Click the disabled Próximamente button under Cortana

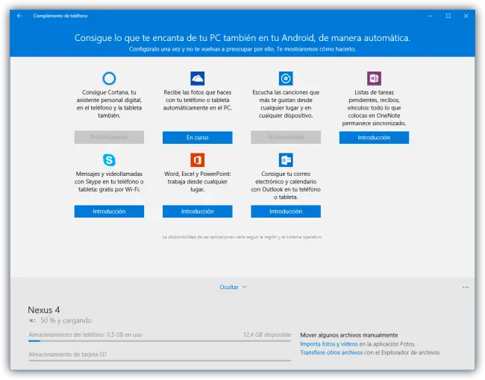click(x=109, y=137)
